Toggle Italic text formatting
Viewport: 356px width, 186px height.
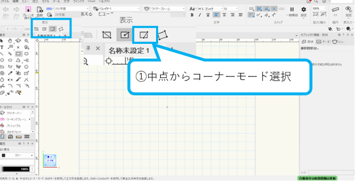click(200, 15)
